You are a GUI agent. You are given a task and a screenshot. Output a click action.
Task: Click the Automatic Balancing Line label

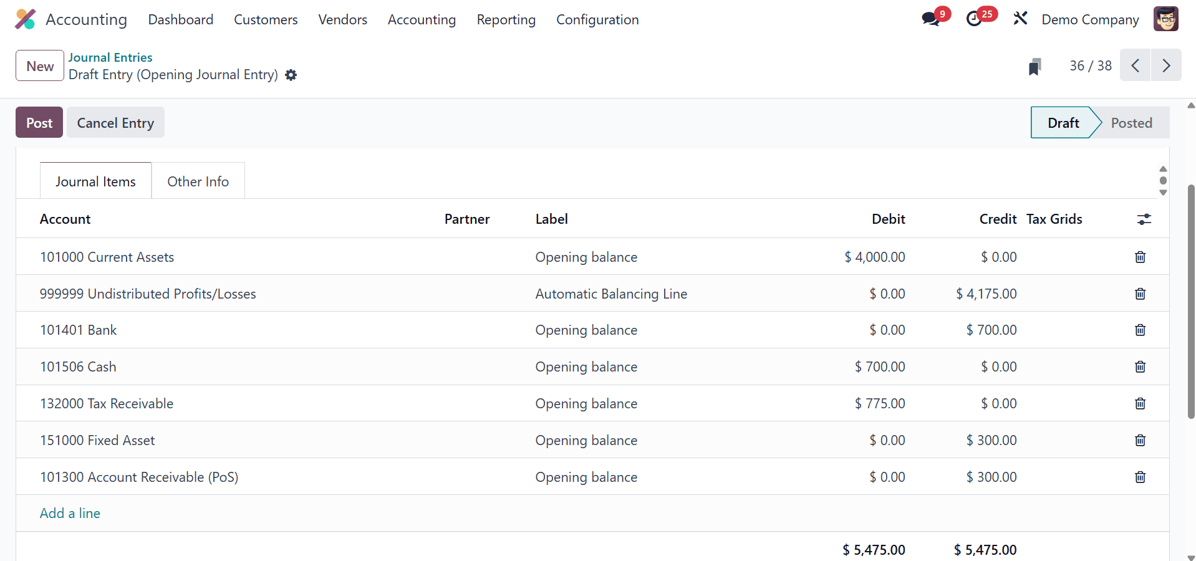tap(611, 294)
